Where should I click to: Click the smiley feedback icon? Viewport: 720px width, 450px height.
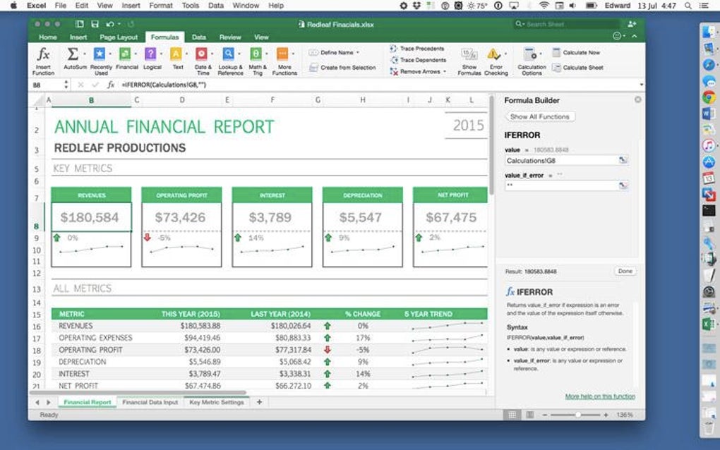point(617,36)
